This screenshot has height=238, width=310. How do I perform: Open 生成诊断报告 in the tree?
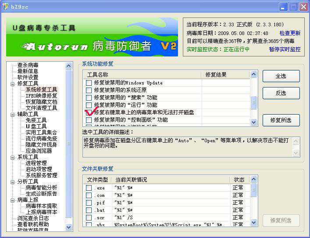click(x=41, y=194)
